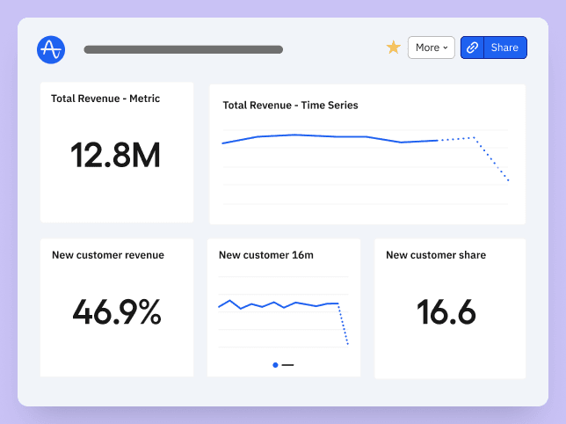Click the 46.9% new customer revenue value
This screenshot has width=566, height=424.
[117, 312]
